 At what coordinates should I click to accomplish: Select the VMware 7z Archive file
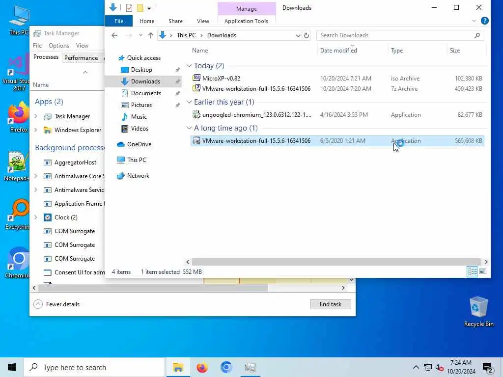point(337,88)
